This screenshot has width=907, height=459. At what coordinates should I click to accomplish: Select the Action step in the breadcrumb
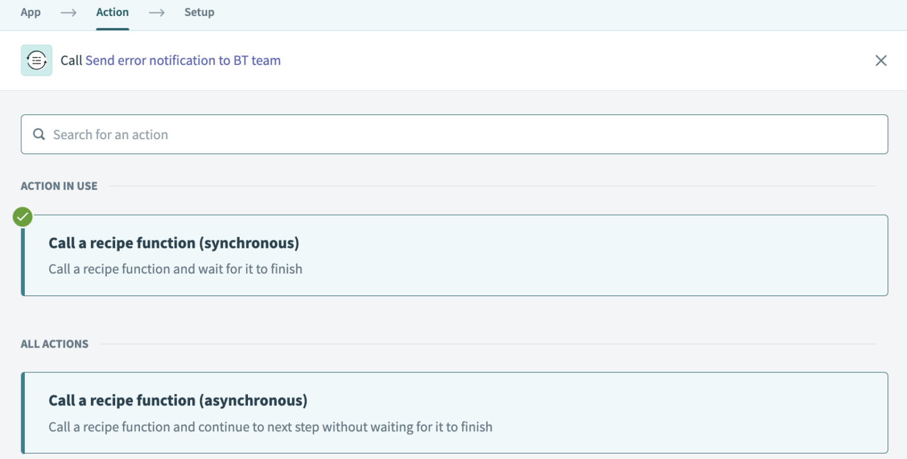point(112,12)
